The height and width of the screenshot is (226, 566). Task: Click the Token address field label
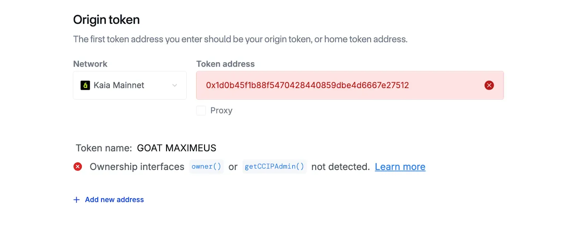[x=225, y=64]
